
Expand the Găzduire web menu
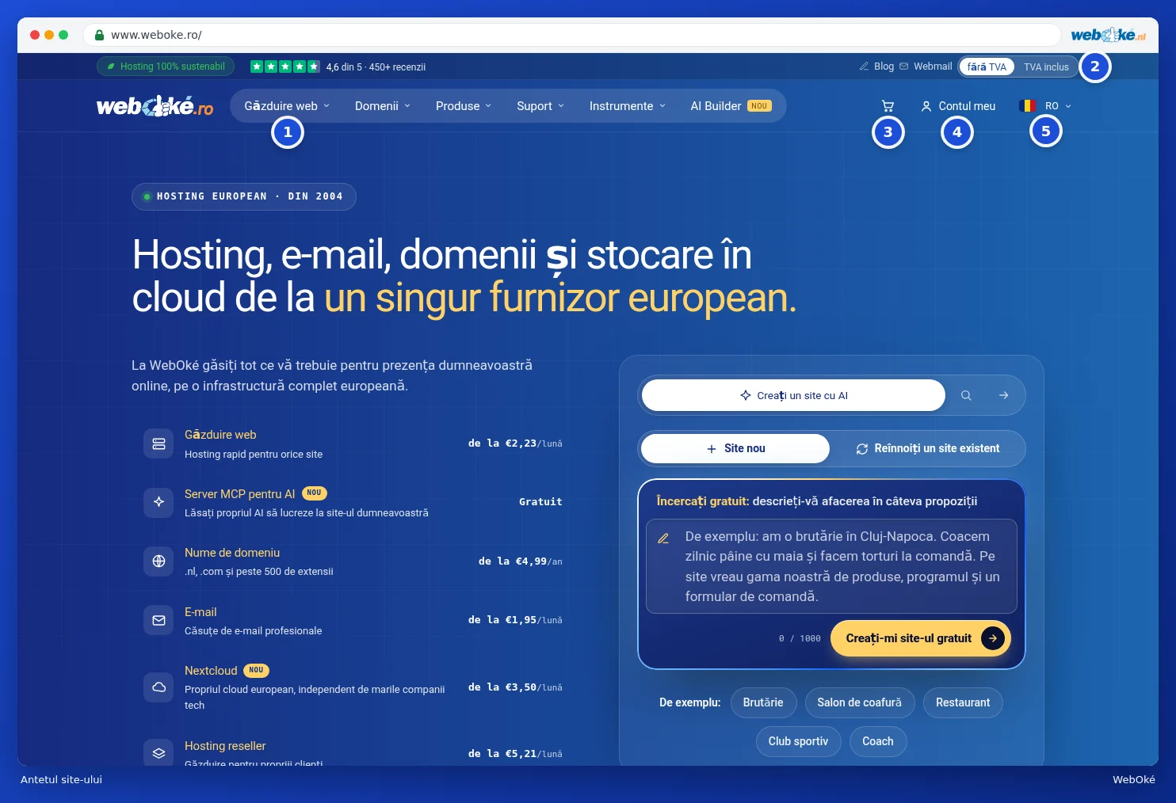click(287, 106)
